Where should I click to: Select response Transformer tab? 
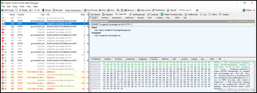96,59
